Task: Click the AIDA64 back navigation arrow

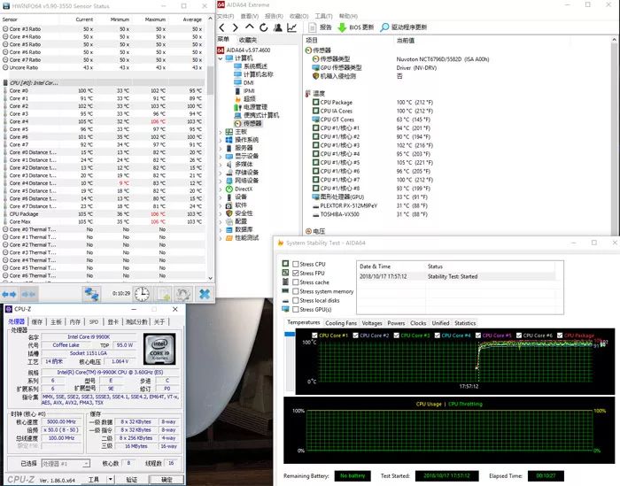Action: click(222, 27)
